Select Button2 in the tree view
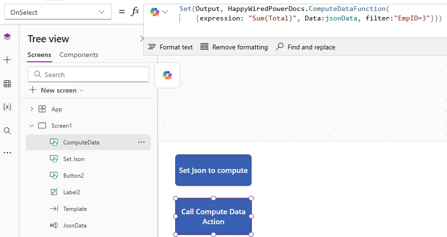This screenshot has height=237, width=447. pos(74,176)
